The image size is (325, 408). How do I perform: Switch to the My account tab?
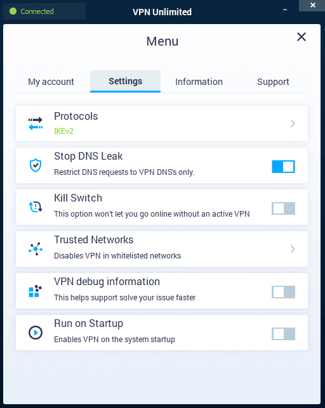pos(51,82)
